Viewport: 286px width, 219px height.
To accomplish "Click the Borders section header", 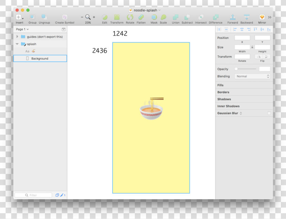I will 244,92.
